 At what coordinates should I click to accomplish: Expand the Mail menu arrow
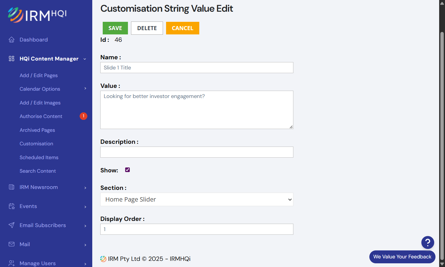(85, 245)
